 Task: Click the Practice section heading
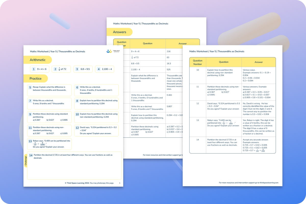(x=35, y=79)
